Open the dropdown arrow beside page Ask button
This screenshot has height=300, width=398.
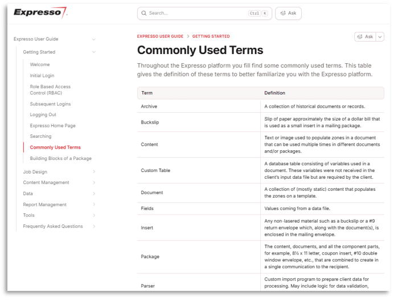coord(380,36)
